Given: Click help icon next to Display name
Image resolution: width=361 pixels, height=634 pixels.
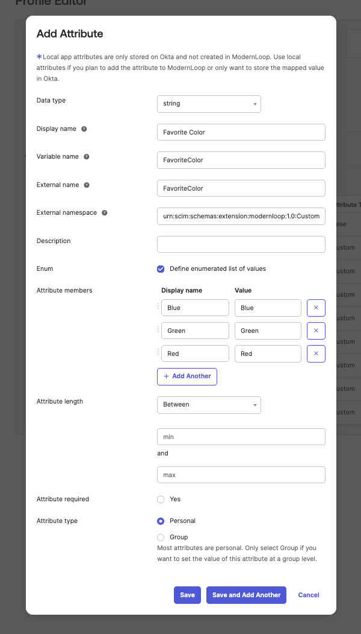Looking at the screenshot, I should pos(84,129).
